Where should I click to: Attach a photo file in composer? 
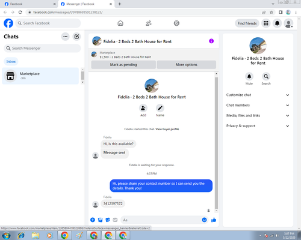(x=100, y=220)
